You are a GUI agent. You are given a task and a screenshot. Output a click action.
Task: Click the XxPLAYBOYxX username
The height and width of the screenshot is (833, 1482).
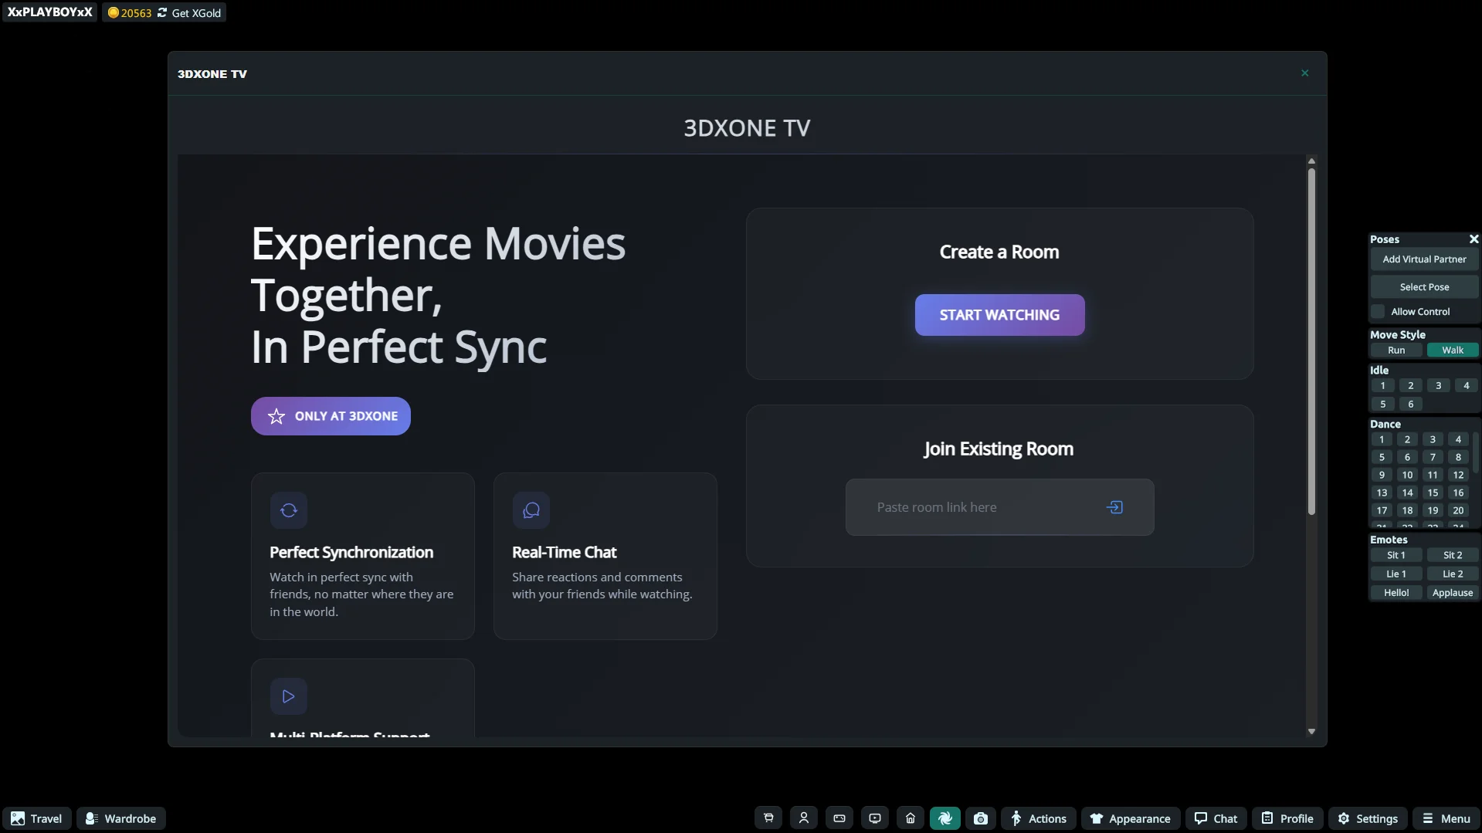point(50,12)
